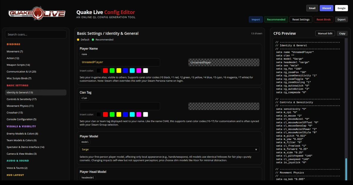Click 'seta cg_fov "100"' line
Image resolution: width=353 pixels, height=185 pixels.
[x=289, y=69]
